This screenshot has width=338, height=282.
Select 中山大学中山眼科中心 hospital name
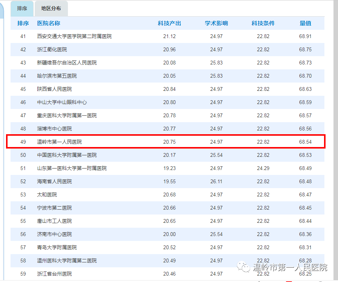[x=62, y=102]
